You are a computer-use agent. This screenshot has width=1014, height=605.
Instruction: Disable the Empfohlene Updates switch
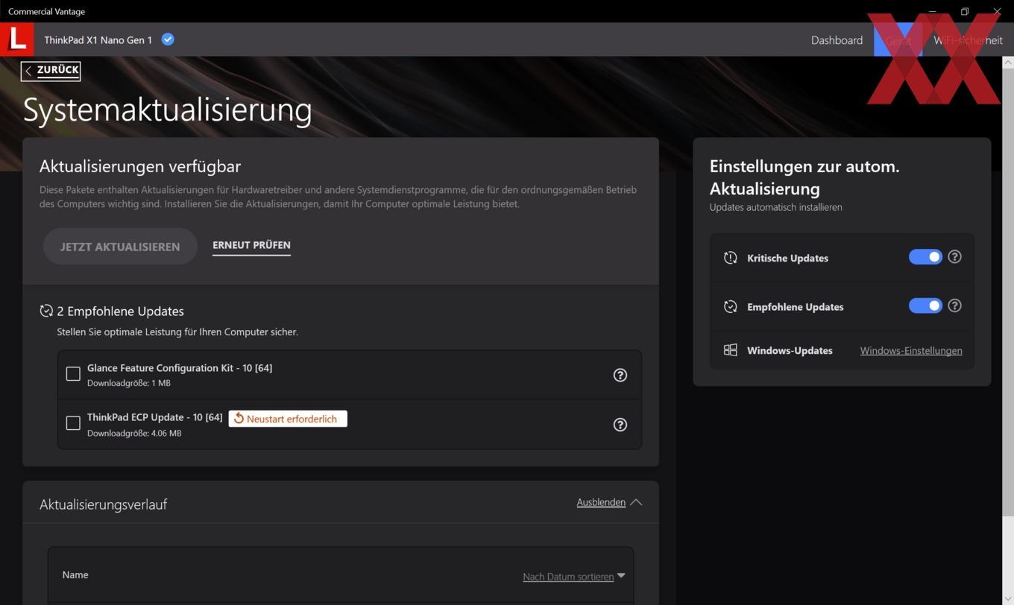tap(925, 306)
